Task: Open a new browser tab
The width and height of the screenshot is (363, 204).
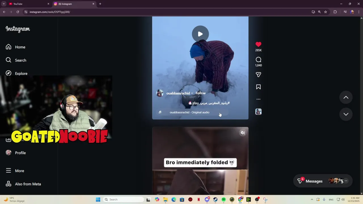Action: click(100, 4)
